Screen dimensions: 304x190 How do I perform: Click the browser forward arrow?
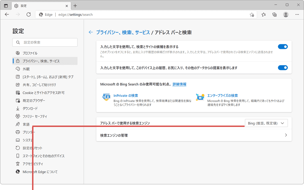tap(18, 15)
